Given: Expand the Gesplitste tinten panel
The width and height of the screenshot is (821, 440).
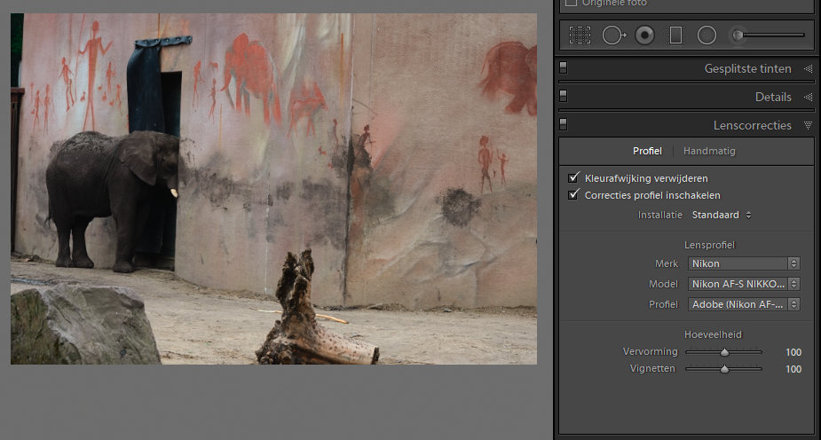Looking at the screenshot, I should 808,68.
